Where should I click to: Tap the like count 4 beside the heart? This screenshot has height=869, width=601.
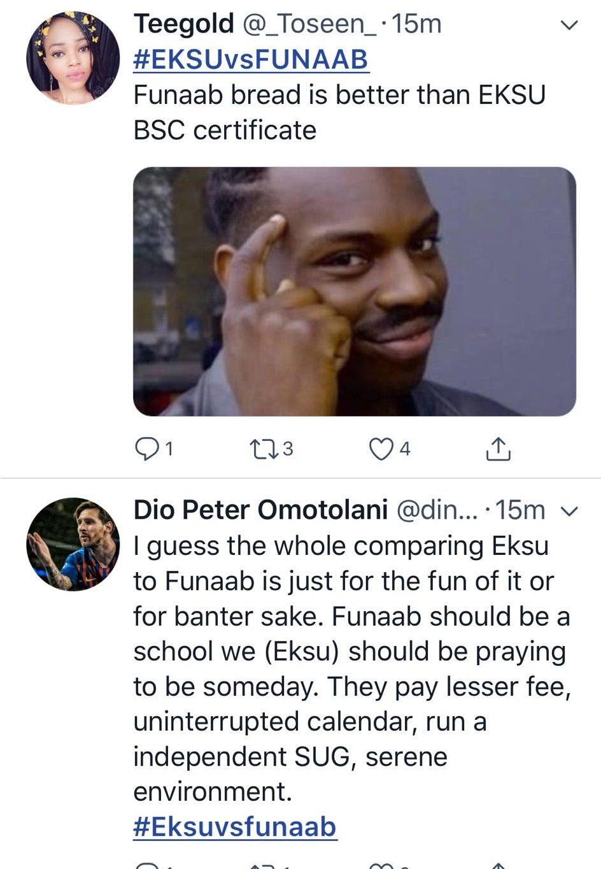point(405,449)
